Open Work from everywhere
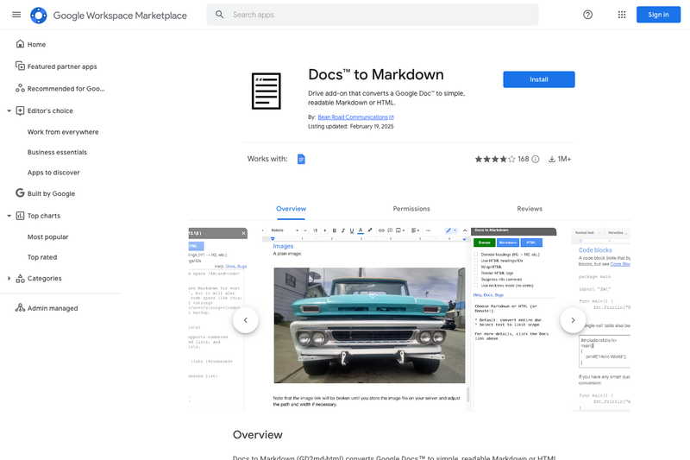 pos(63,132)
